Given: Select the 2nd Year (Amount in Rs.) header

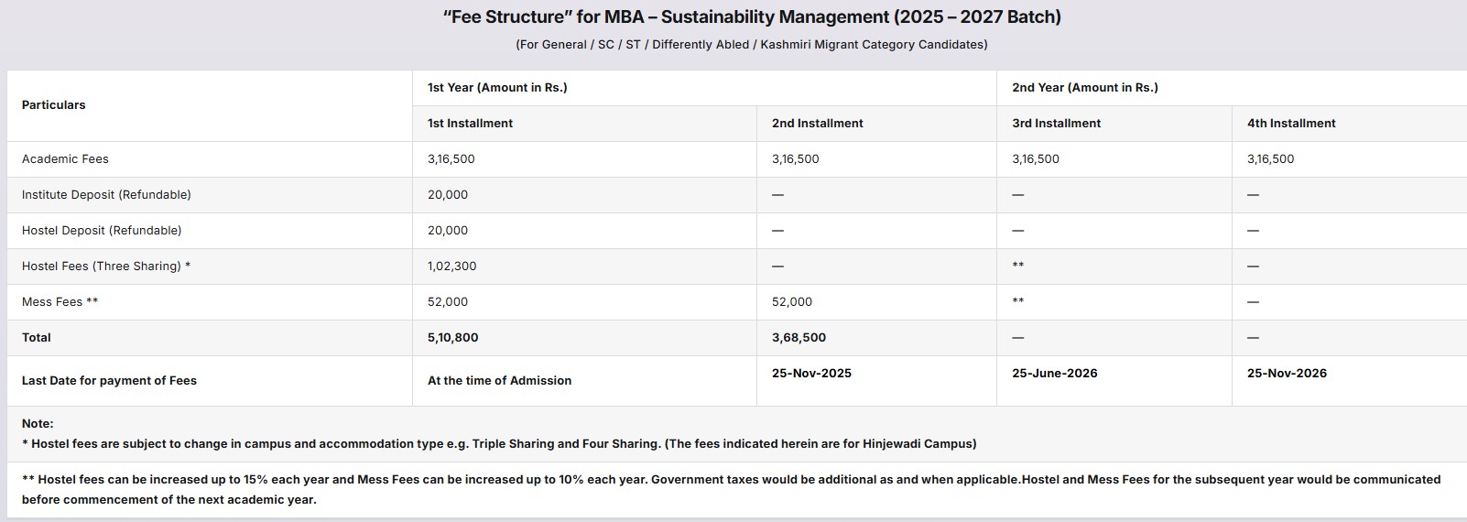Looking at the screenshot, I should point(1084,88).
